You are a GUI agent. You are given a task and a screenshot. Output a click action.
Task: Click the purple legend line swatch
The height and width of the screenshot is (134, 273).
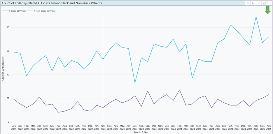5,11
